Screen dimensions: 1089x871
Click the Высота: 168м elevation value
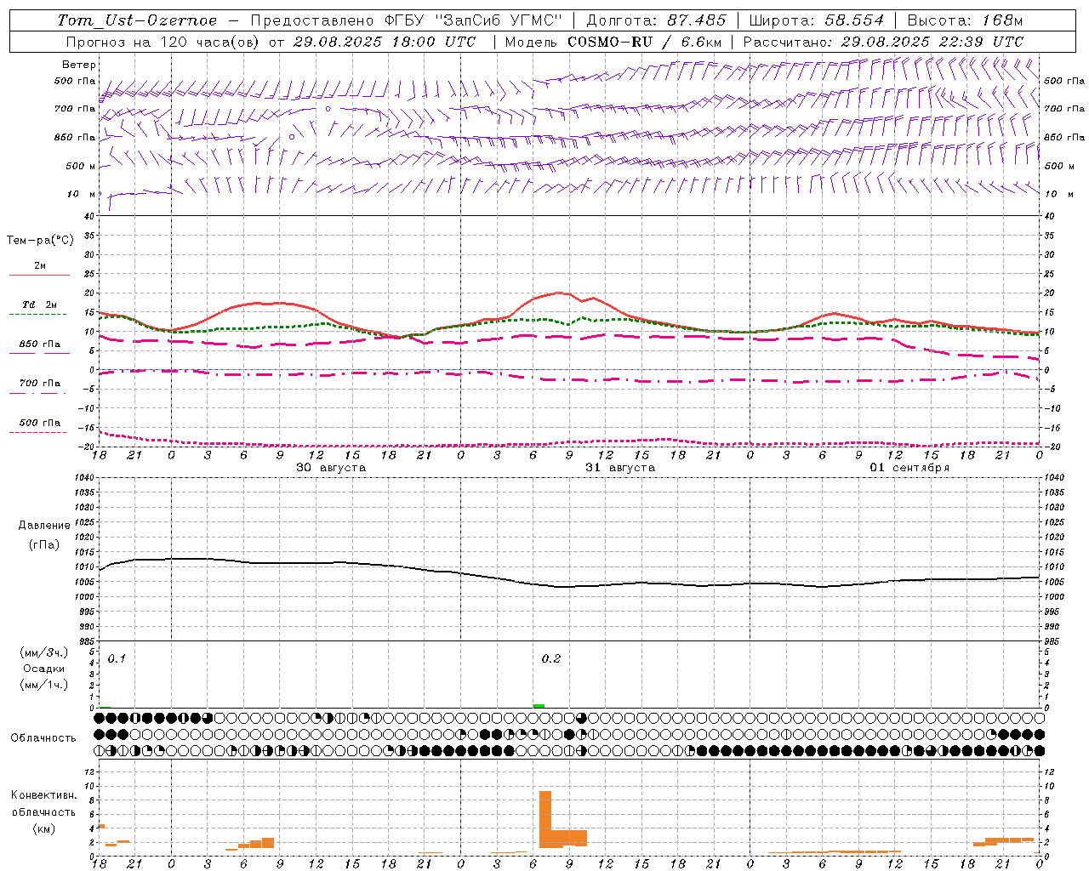point(965,20)
